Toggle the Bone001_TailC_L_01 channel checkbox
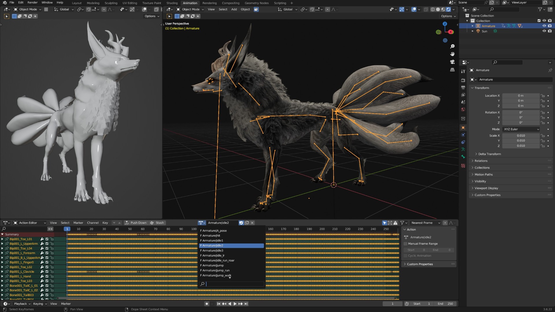This screenshot has width=555, height=312. click(47, 286)
